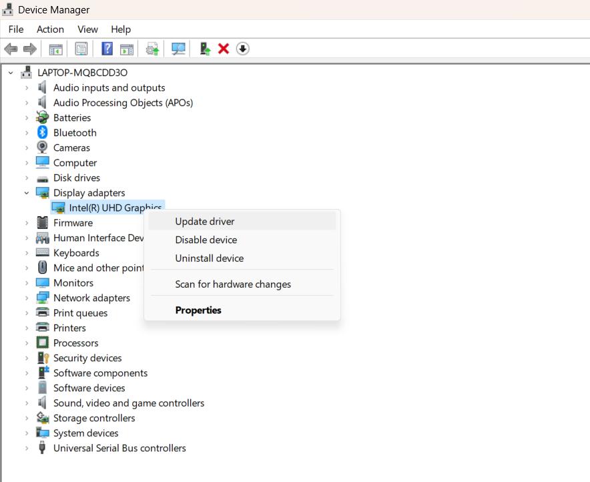Click the Properties toolbar icon
Image resolution: width=590 pixels, height=482 pixels.
coord(81,48)
